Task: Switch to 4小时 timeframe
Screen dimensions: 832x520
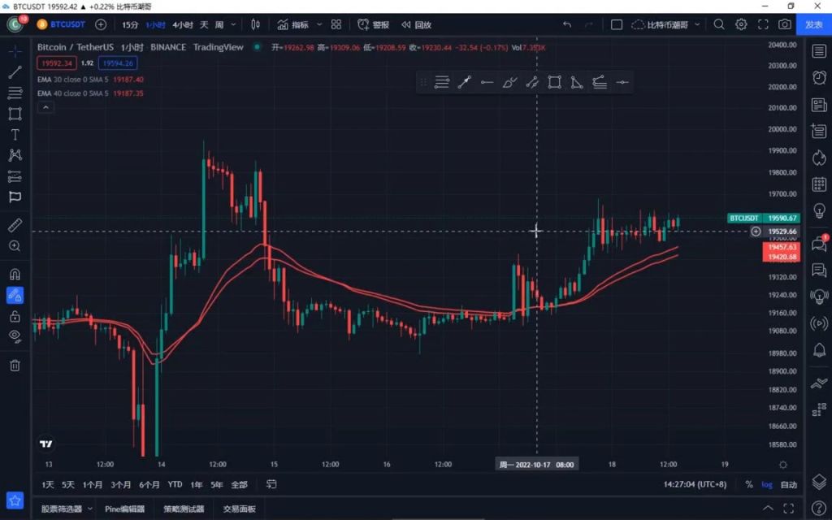Action: click(183, 25)
